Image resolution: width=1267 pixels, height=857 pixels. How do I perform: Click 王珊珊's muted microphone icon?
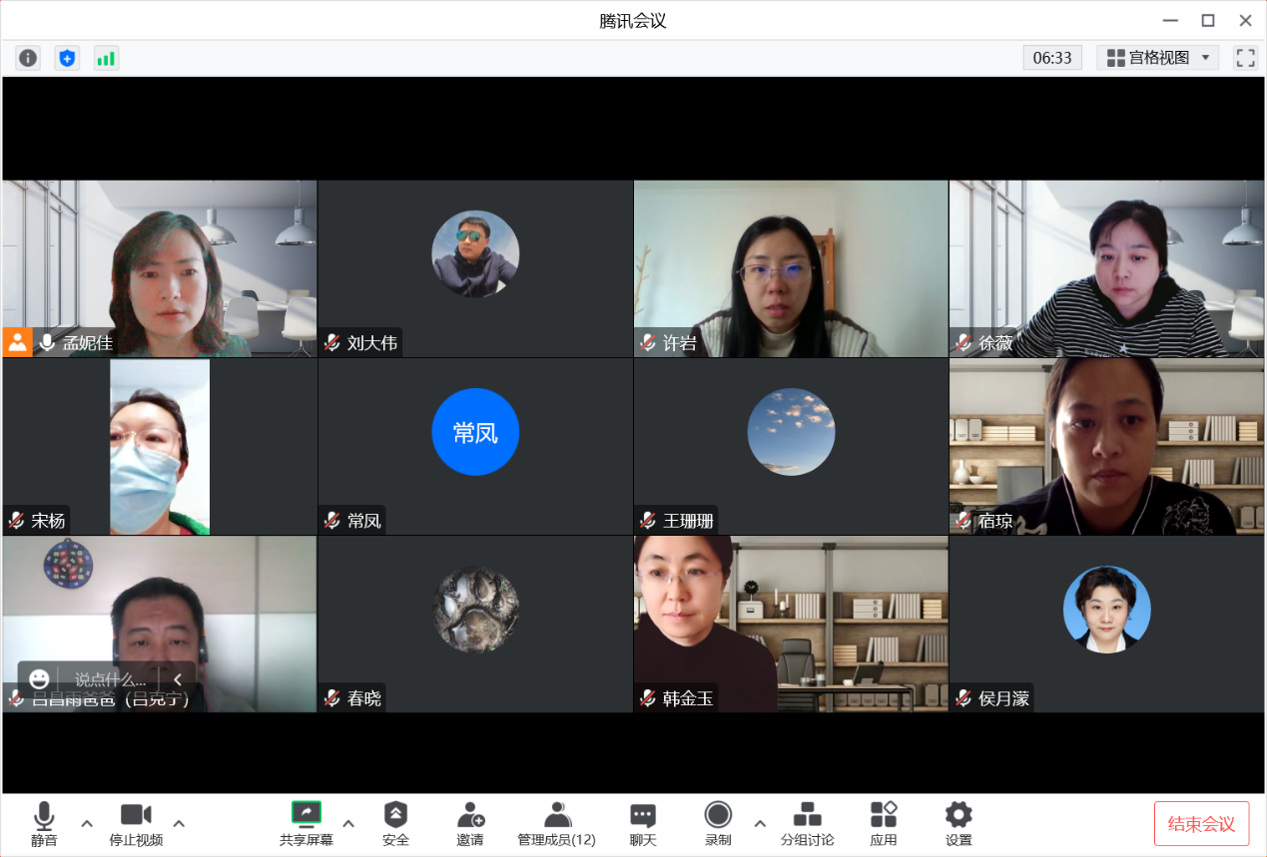tap(648, 521)
